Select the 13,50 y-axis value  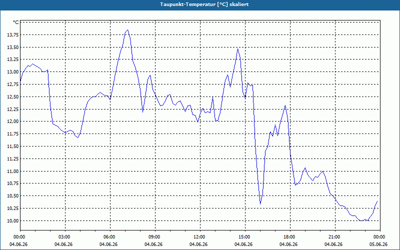[12, 47]
